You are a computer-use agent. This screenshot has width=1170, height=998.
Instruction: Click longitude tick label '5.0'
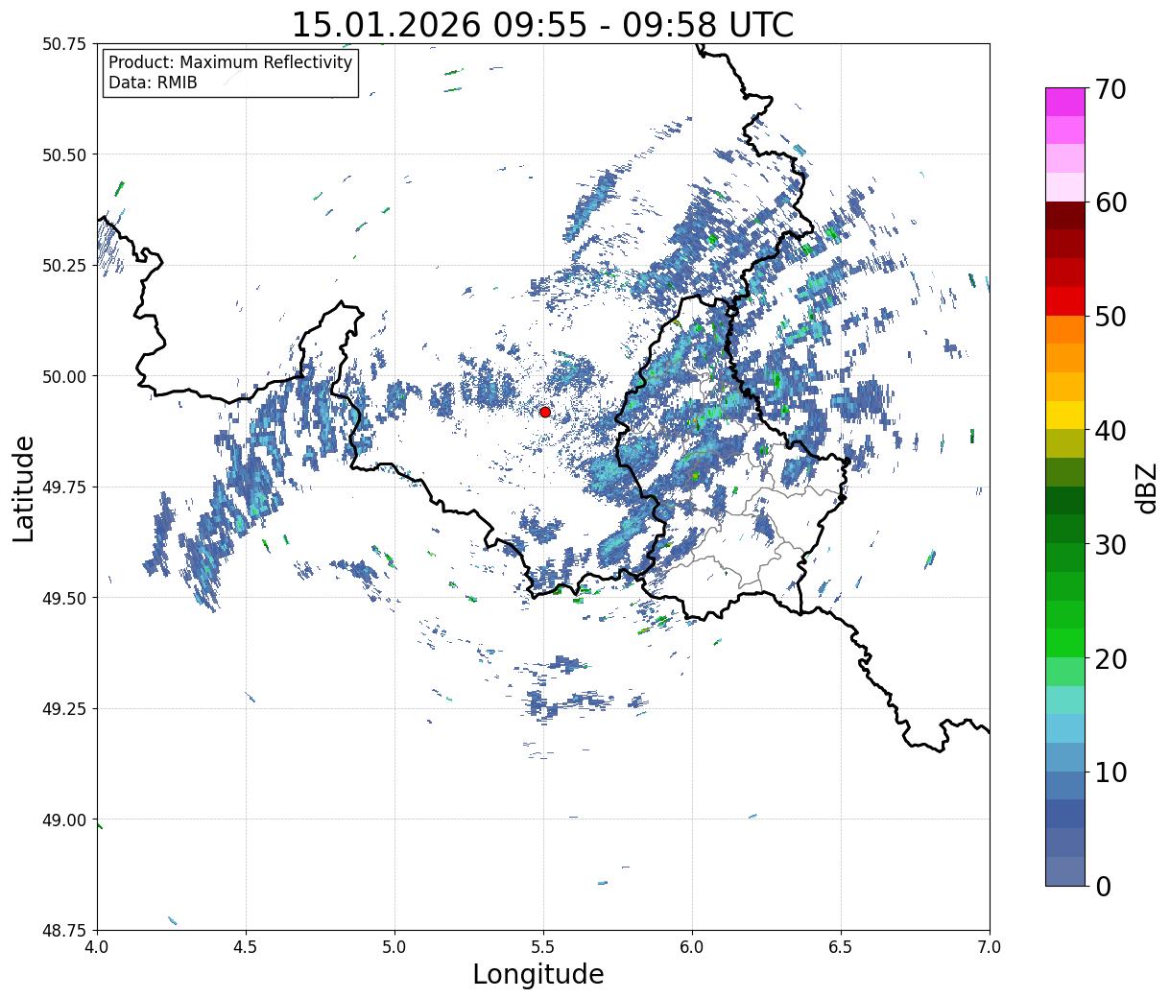[x=394, y=947]
